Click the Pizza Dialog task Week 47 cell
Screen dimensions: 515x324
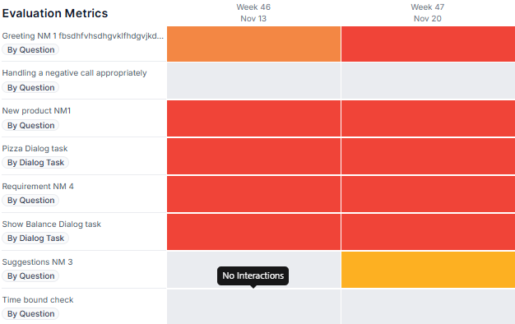click(429, 156)
